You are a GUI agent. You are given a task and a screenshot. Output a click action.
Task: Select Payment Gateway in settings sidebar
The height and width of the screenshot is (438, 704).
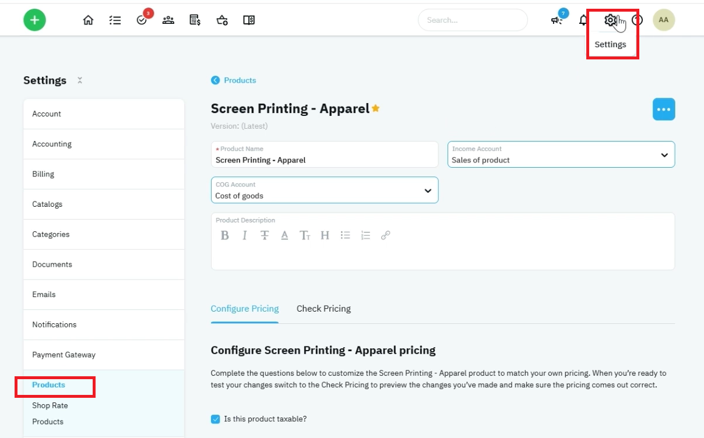tap(104, 355)
